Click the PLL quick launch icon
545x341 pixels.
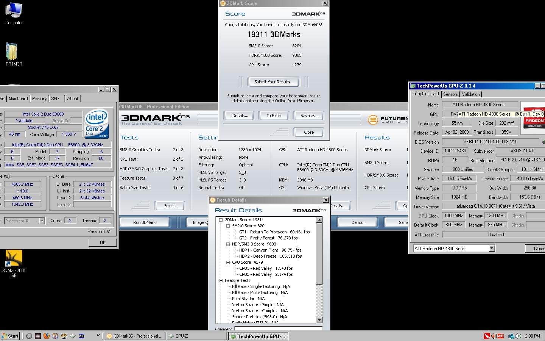pos(81,336)
